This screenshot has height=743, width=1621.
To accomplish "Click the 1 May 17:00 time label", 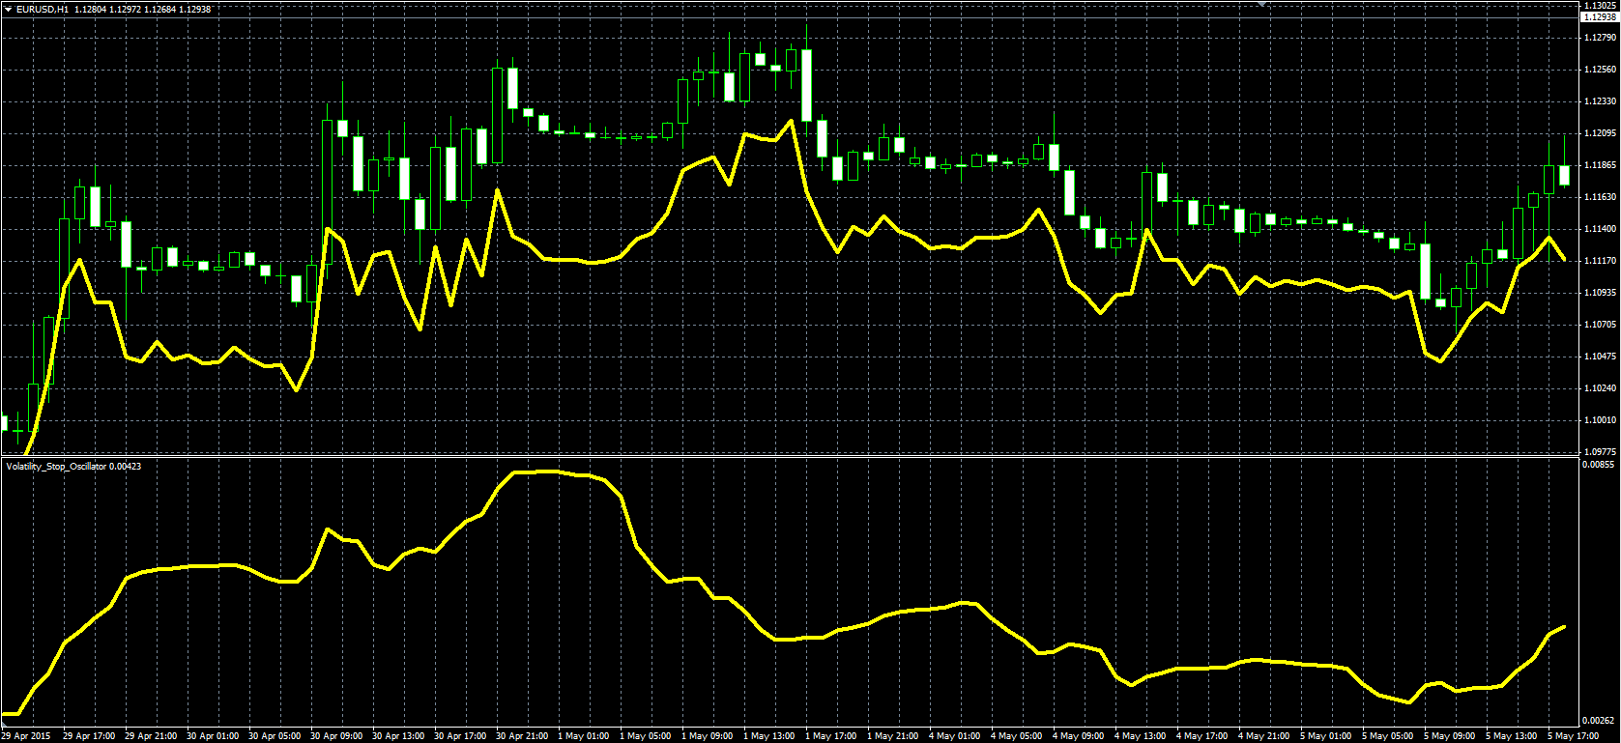I will [x=831, y=736].
